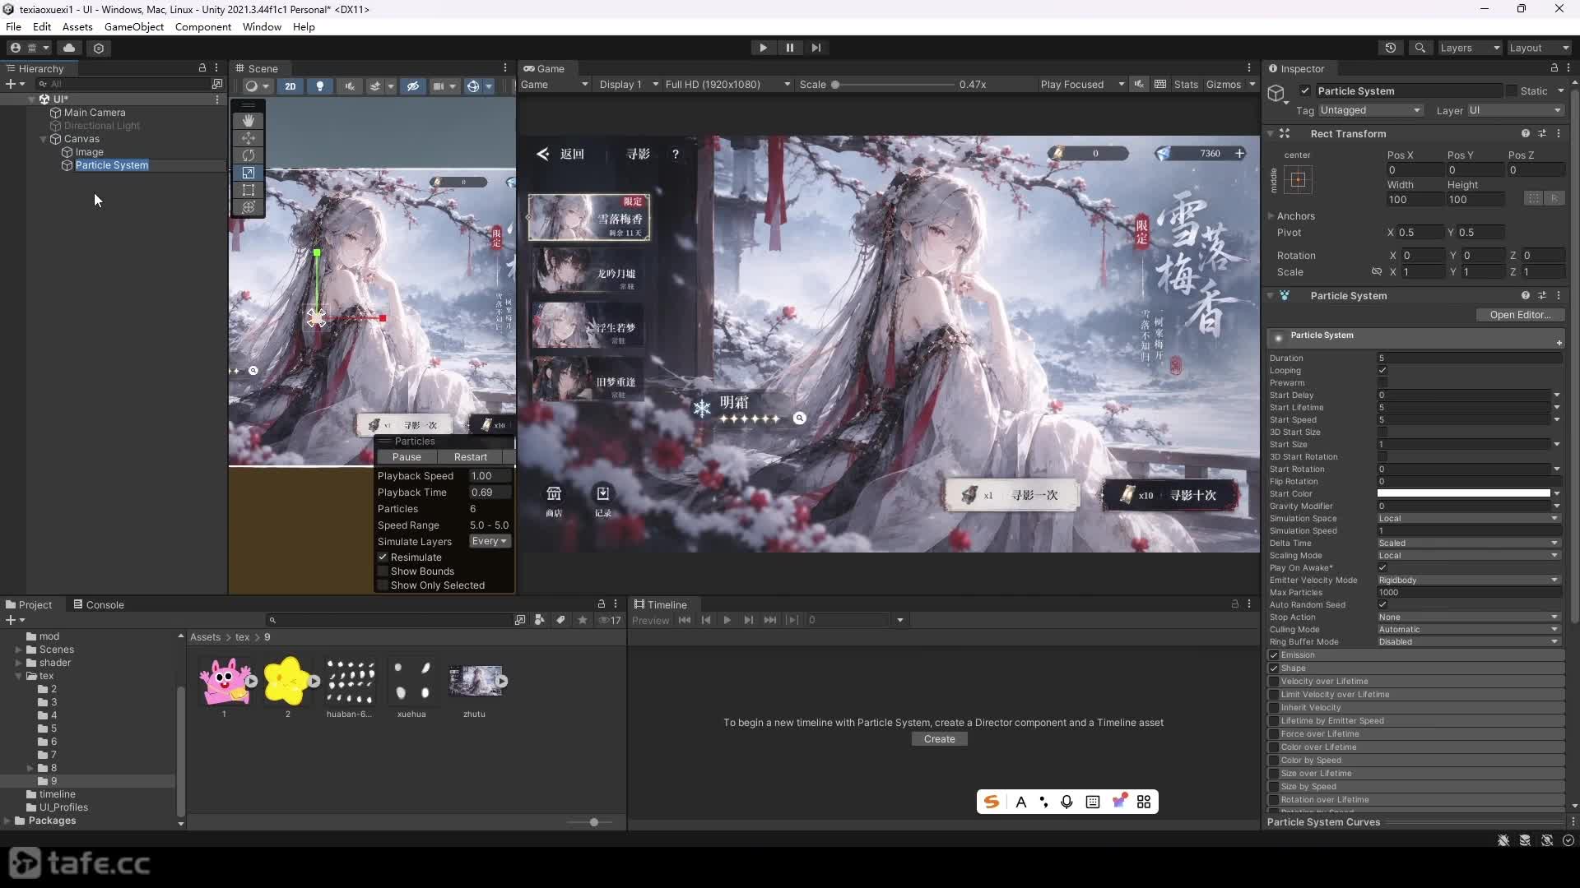The height and width of the screenshot is (888, 1580).
Task: Toggle the Resimulate checkbox in Particles overlay
Action: 383,557
